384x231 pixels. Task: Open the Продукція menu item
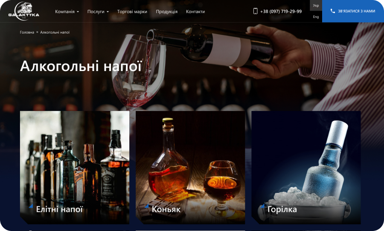pos(167,11)
